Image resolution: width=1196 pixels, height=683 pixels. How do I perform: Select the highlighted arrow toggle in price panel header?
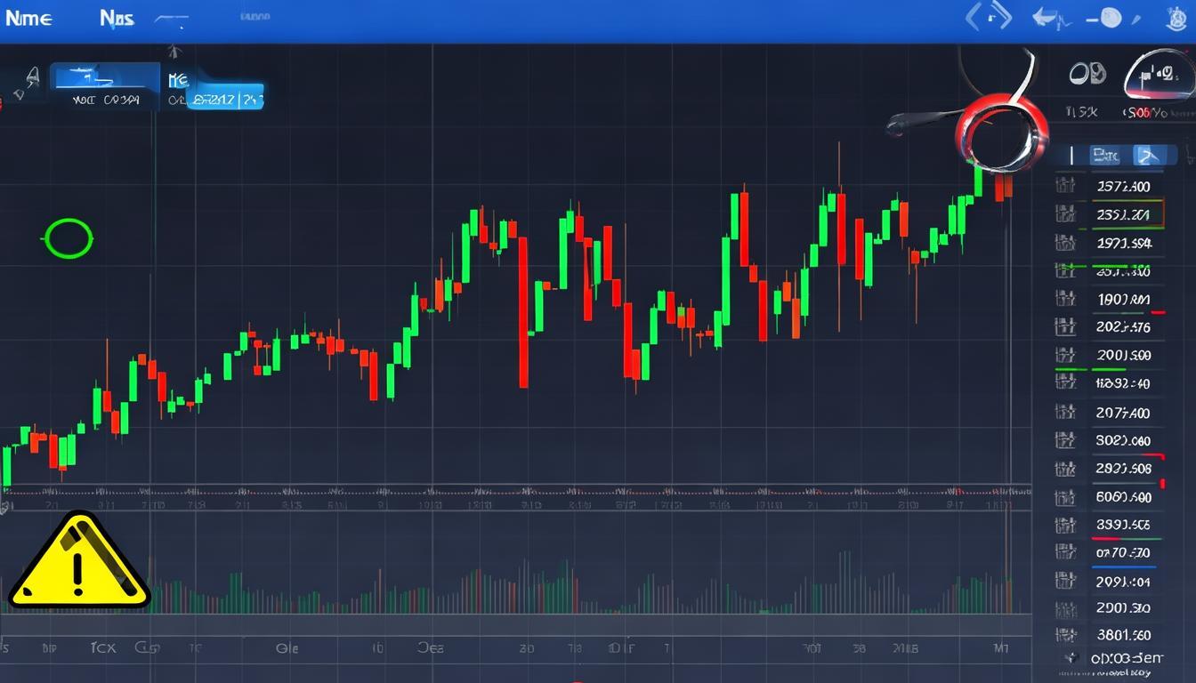pyautogui.click(x=1149, y=156)
